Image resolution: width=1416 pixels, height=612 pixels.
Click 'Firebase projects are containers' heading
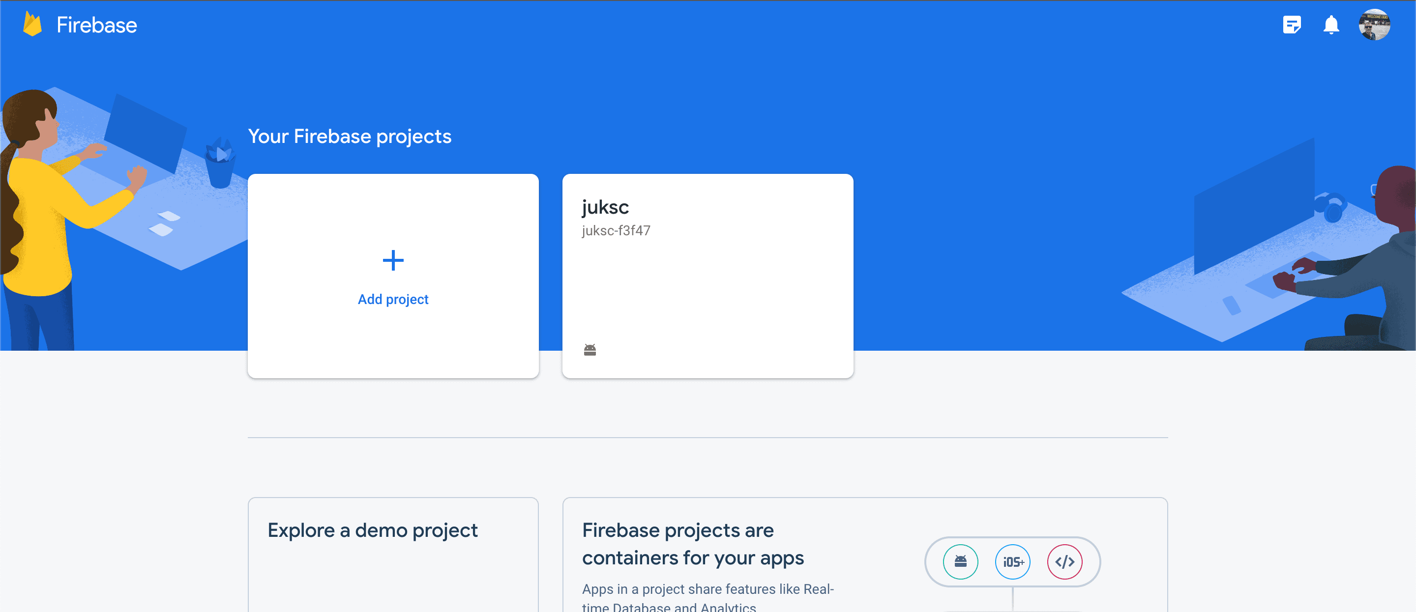point(693,544)
